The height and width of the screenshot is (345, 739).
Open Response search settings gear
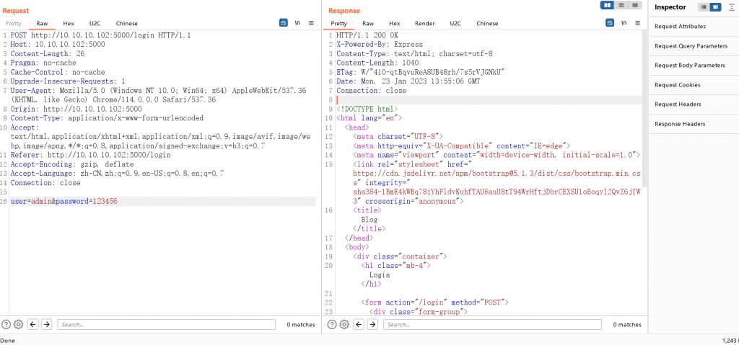pyautogui.click(x=345, y=325)
